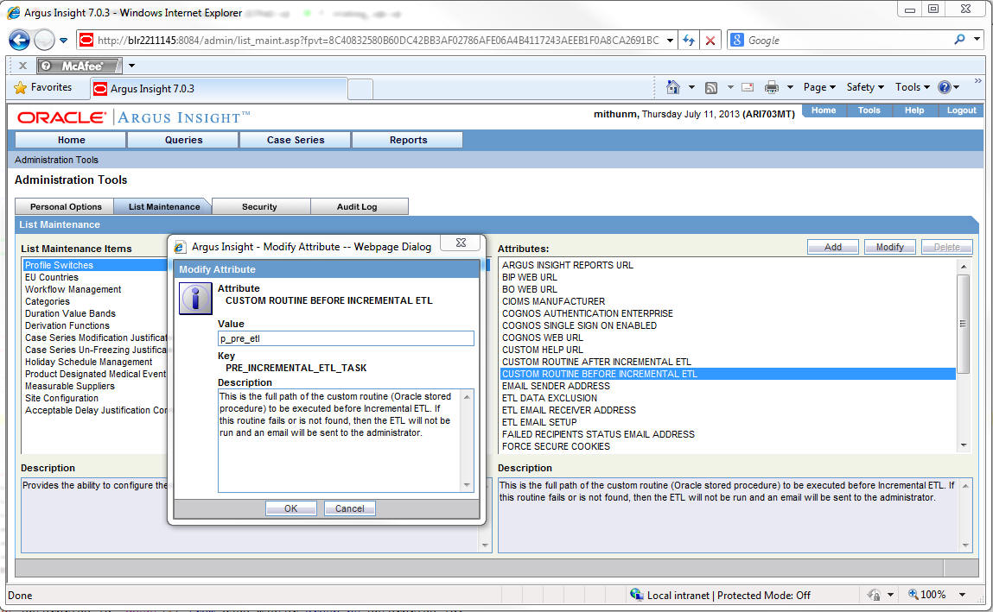Click the attributes list scrollbar down arrow
This screenshot has height=612, width=993.
click(x=964, y=445)
